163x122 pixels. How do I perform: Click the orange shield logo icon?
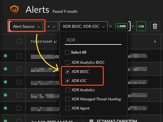pos(14,9)
